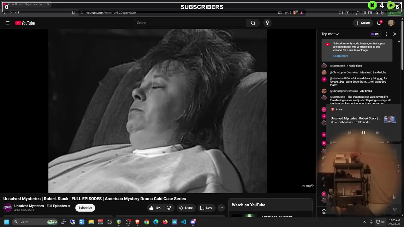
Task: Click the @stevietee9806 chat username
Action: click(x=340, y=79)
